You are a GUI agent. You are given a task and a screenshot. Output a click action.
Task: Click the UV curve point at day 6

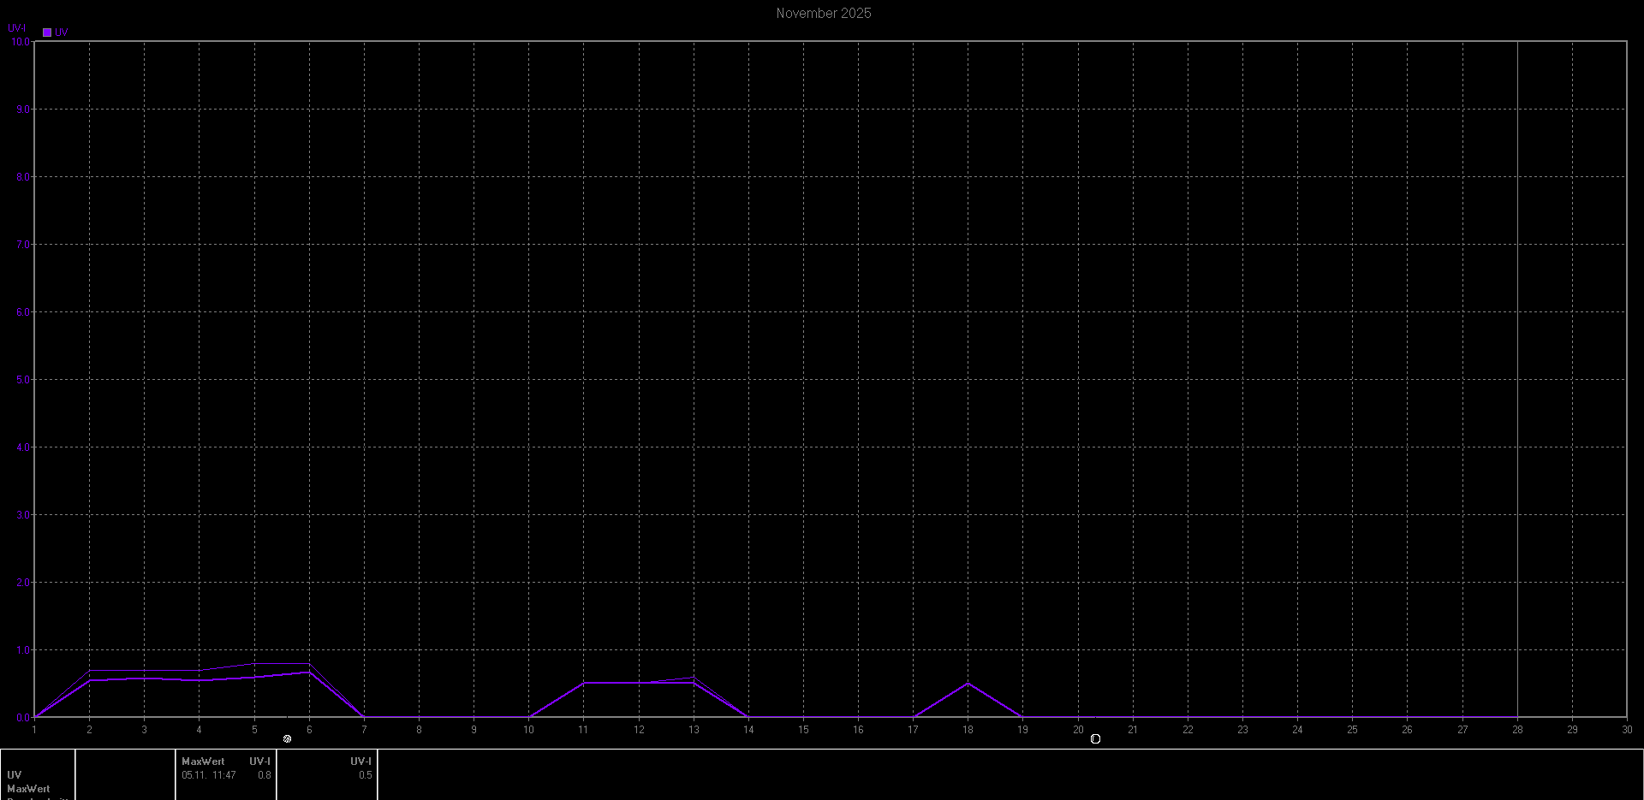(309, 673)
